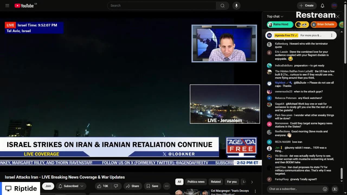This screenshot has width=347, height=195.
Task: Go to YouTube home via logo
Action: tap(24, 6)
